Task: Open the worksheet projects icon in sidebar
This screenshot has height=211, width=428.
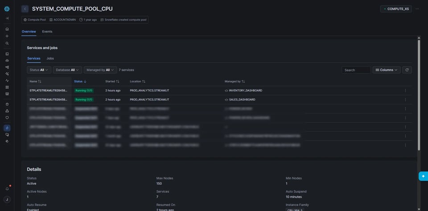Action: click(7, 54)
